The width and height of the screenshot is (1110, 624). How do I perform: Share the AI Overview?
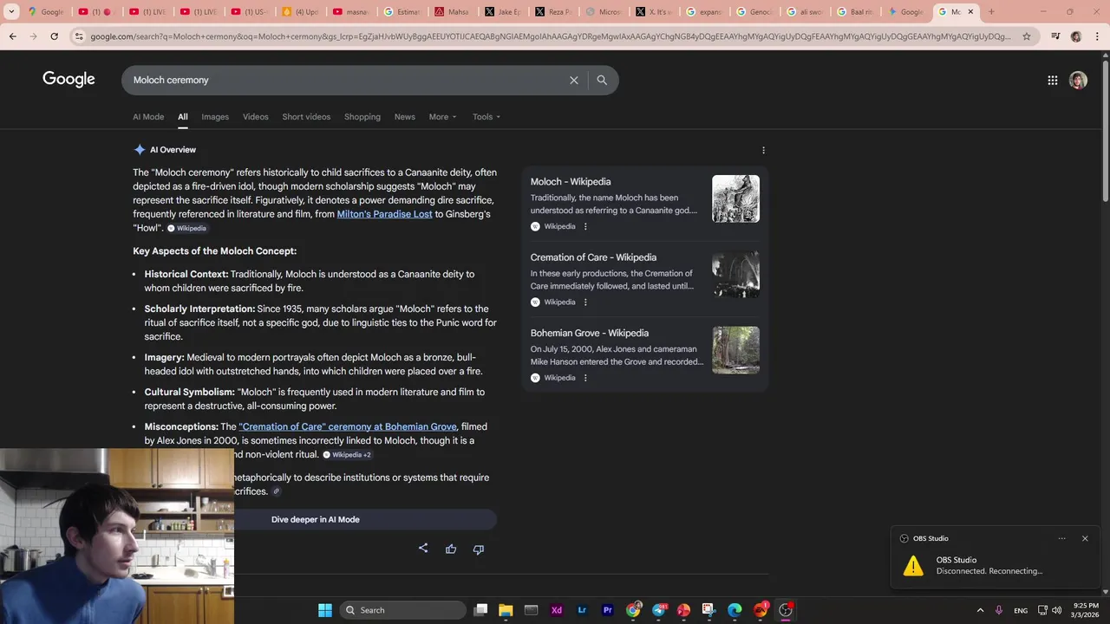click(x=423, y=549)
